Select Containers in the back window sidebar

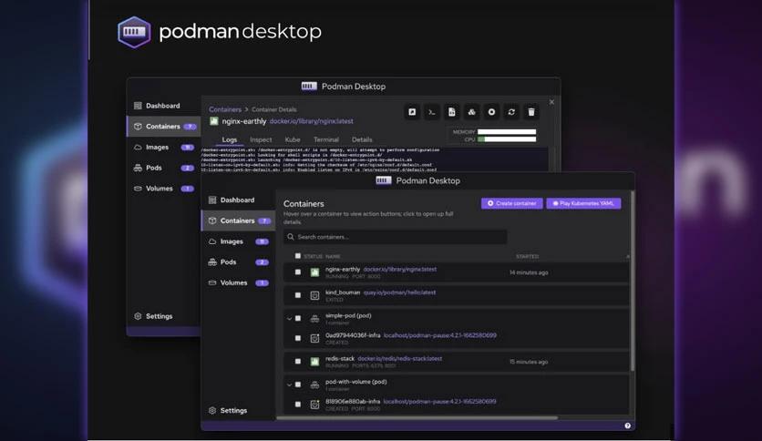(164, 127)
